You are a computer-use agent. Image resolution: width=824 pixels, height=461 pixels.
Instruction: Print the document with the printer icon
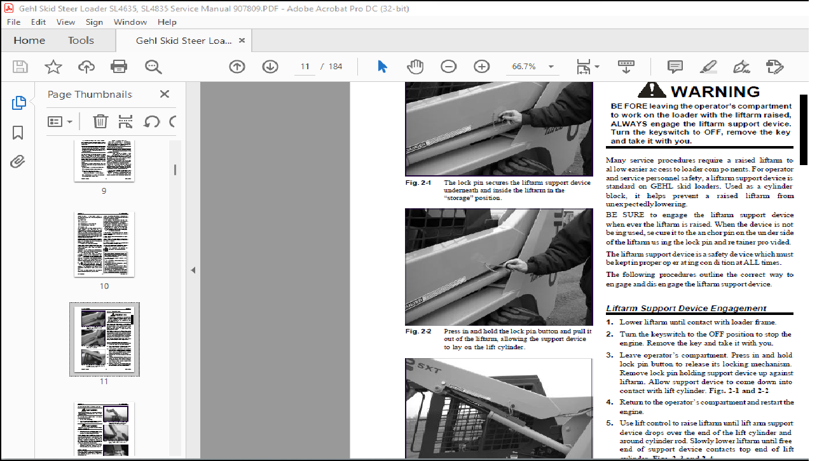pyautogui.click(x=119, y=67)
